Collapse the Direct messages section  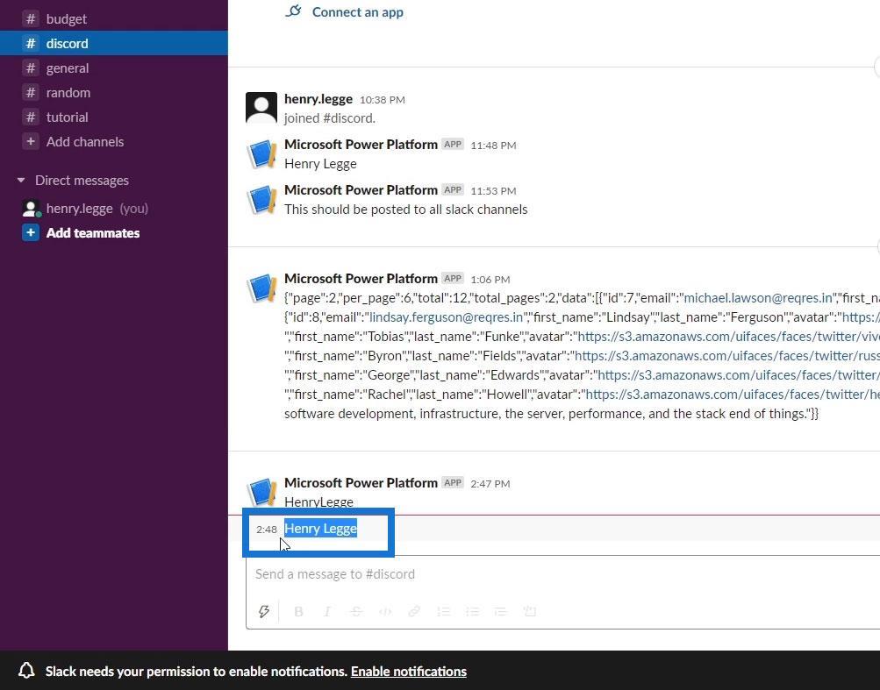(21, 181)
